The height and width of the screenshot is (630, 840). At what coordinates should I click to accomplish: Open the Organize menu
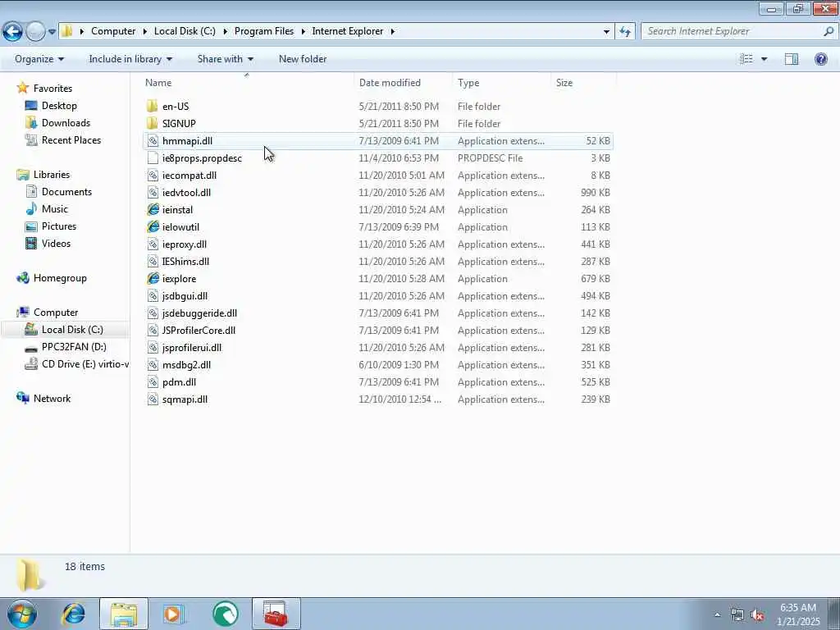39,59
